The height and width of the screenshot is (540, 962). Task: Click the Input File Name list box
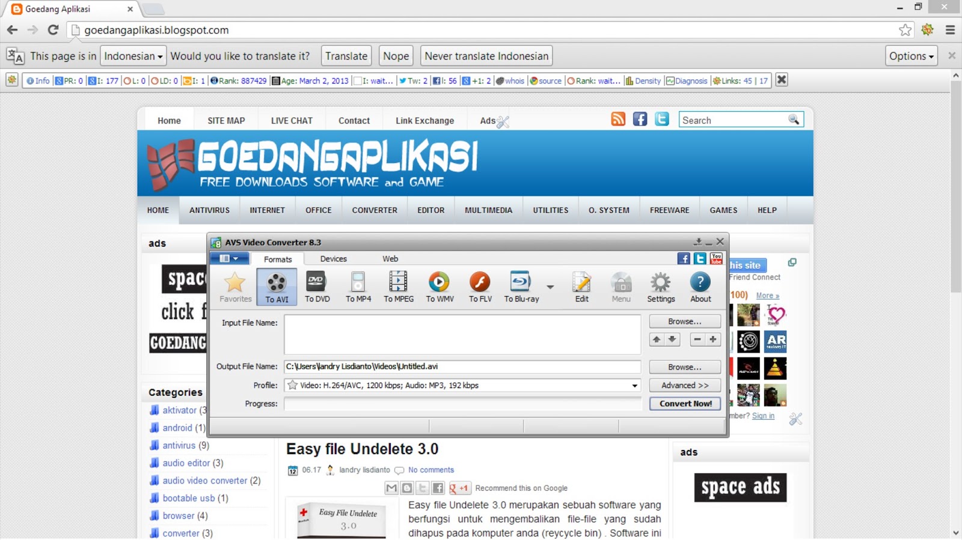pos(462,335)
